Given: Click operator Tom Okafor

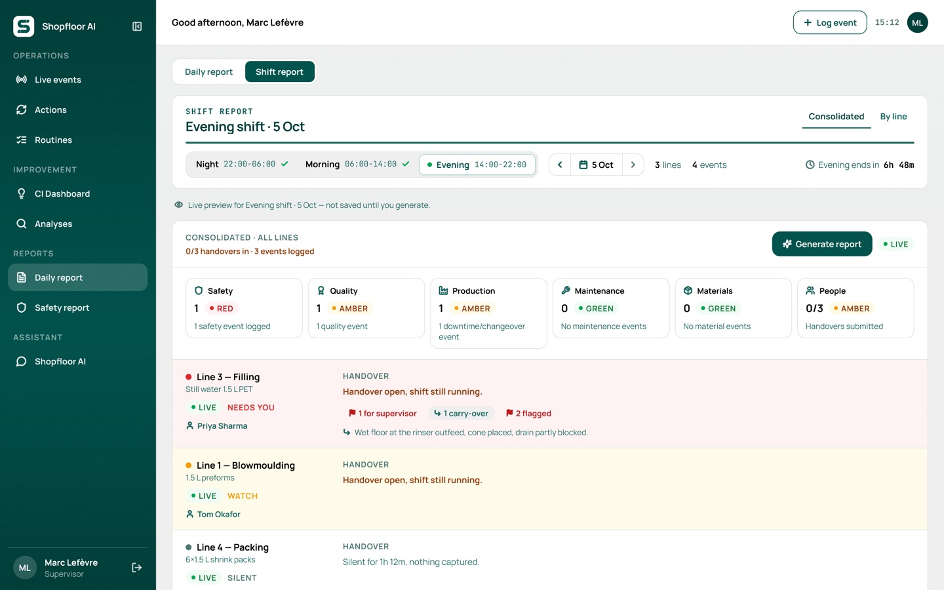Looking at the screenshot, I should click(213, 515).
